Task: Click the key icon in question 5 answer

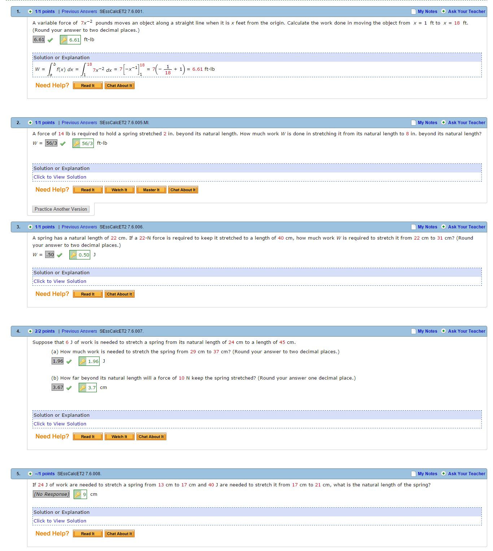Action: 78,495
